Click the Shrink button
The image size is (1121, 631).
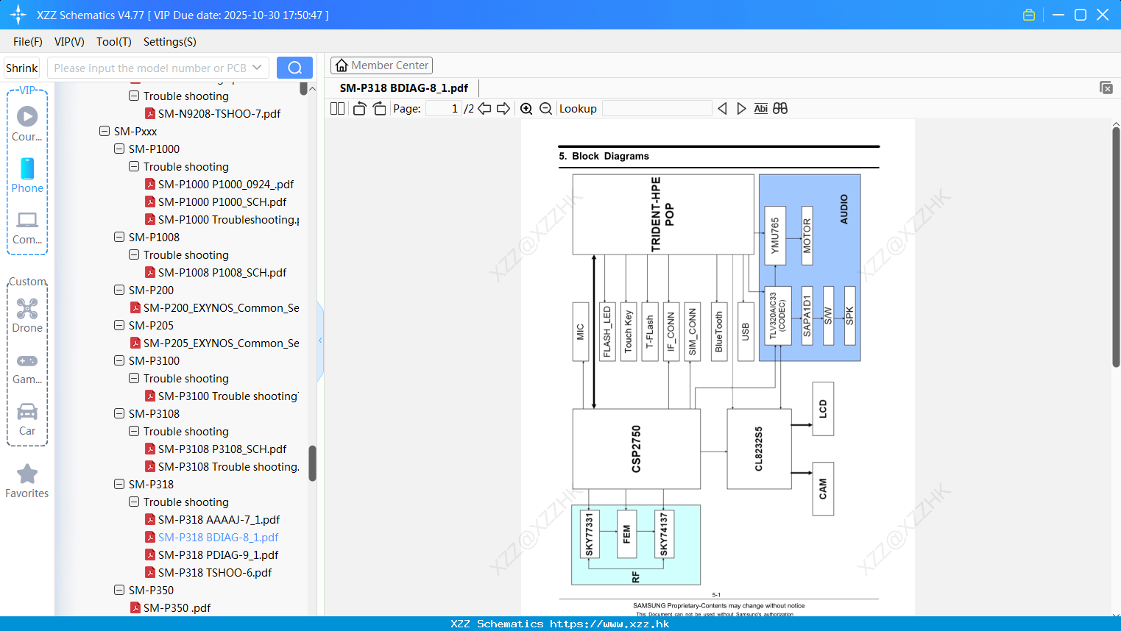[21, 68]
